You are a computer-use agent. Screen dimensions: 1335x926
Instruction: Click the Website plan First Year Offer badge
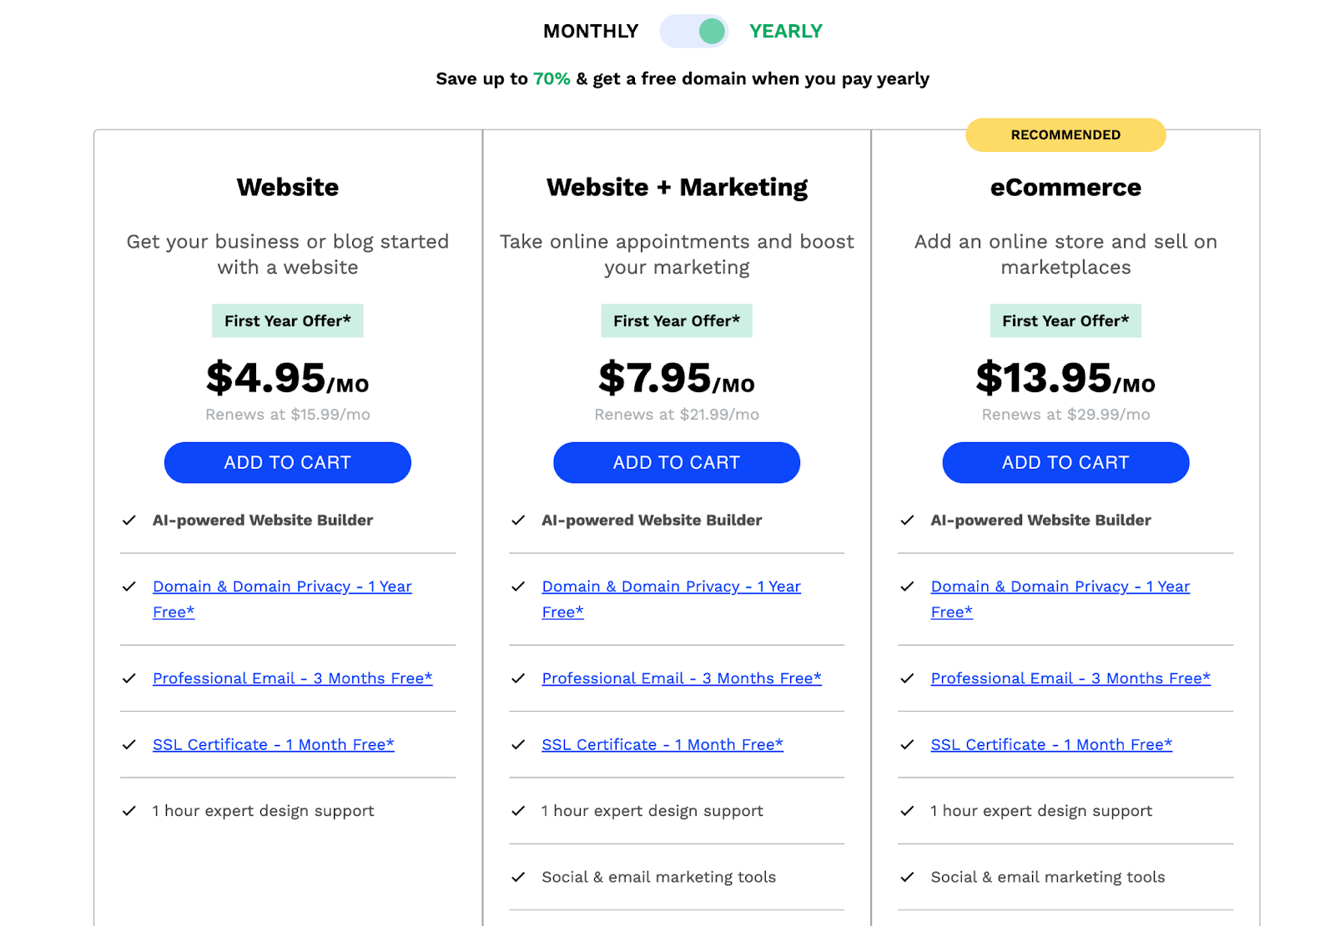287,321
